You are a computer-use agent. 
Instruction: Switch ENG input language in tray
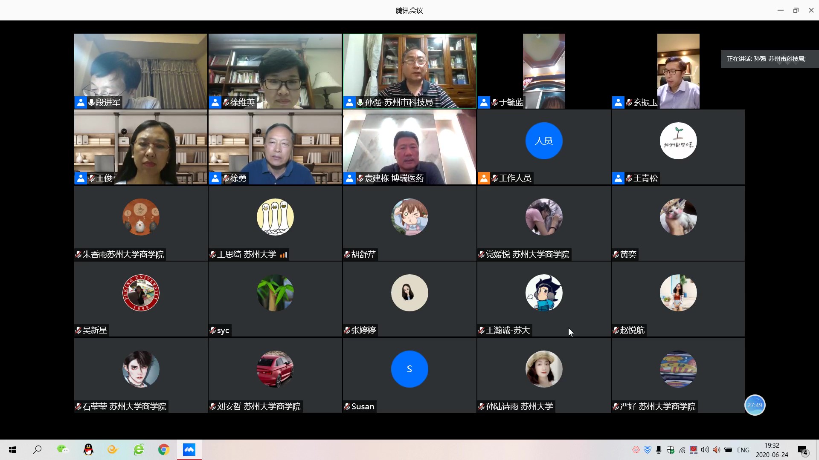point(743,450)
